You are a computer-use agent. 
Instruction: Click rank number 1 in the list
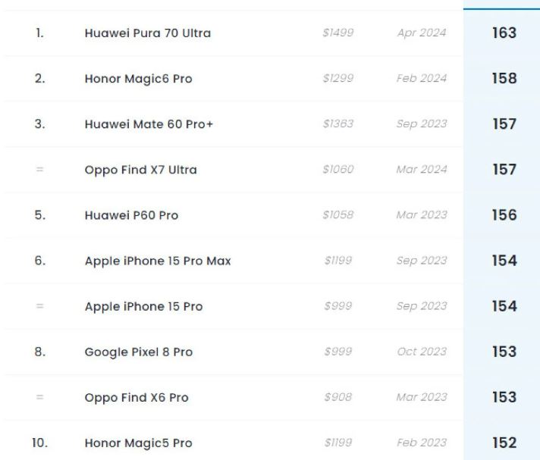tap(39, 33)
